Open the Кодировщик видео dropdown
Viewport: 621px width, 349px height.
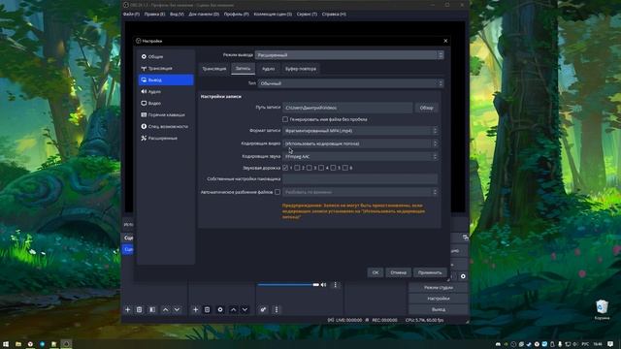point(360,143)
